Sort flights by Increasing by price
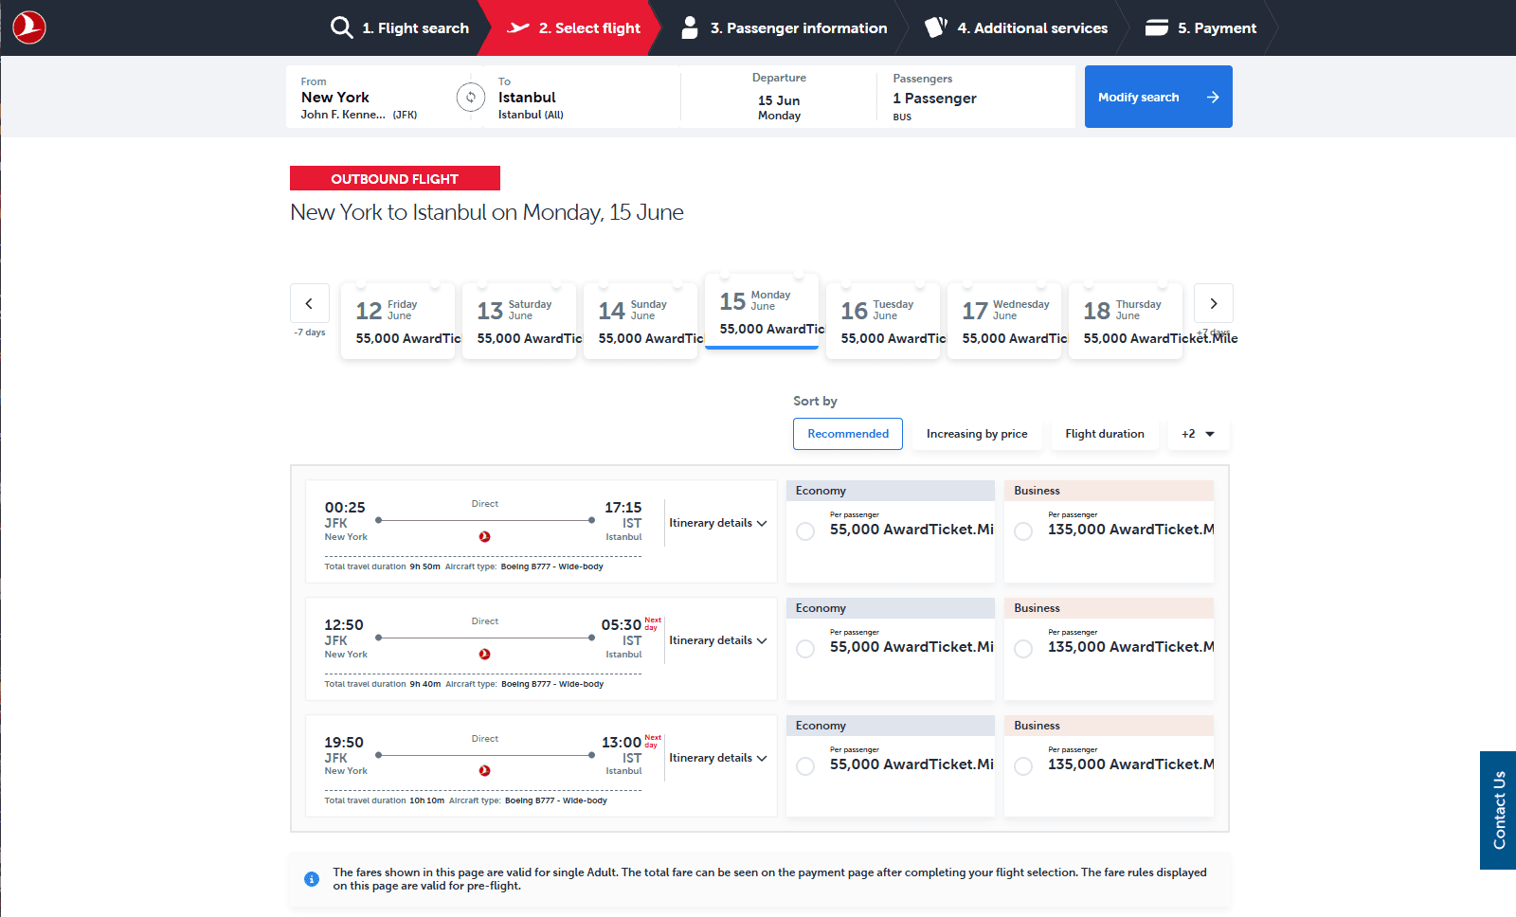The height and width of the screenshot is (917, 1516). click(x=976, y=433)
